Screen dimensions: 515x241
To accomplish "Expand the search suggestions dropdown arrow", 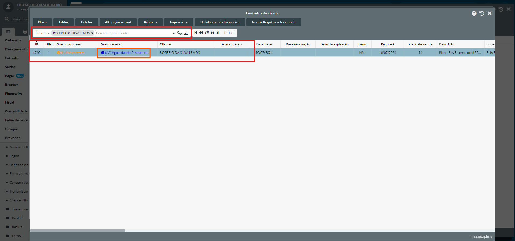I will click(x=174, y=33).
